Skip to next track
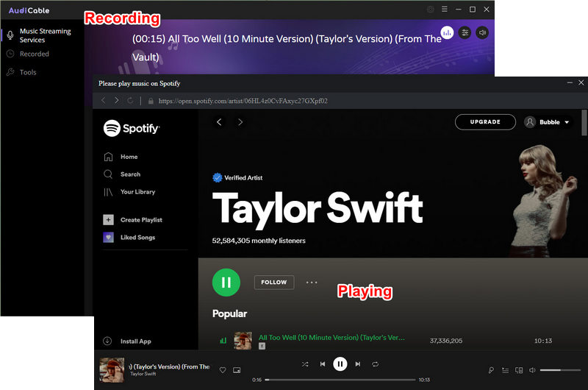 coord(358,364)
